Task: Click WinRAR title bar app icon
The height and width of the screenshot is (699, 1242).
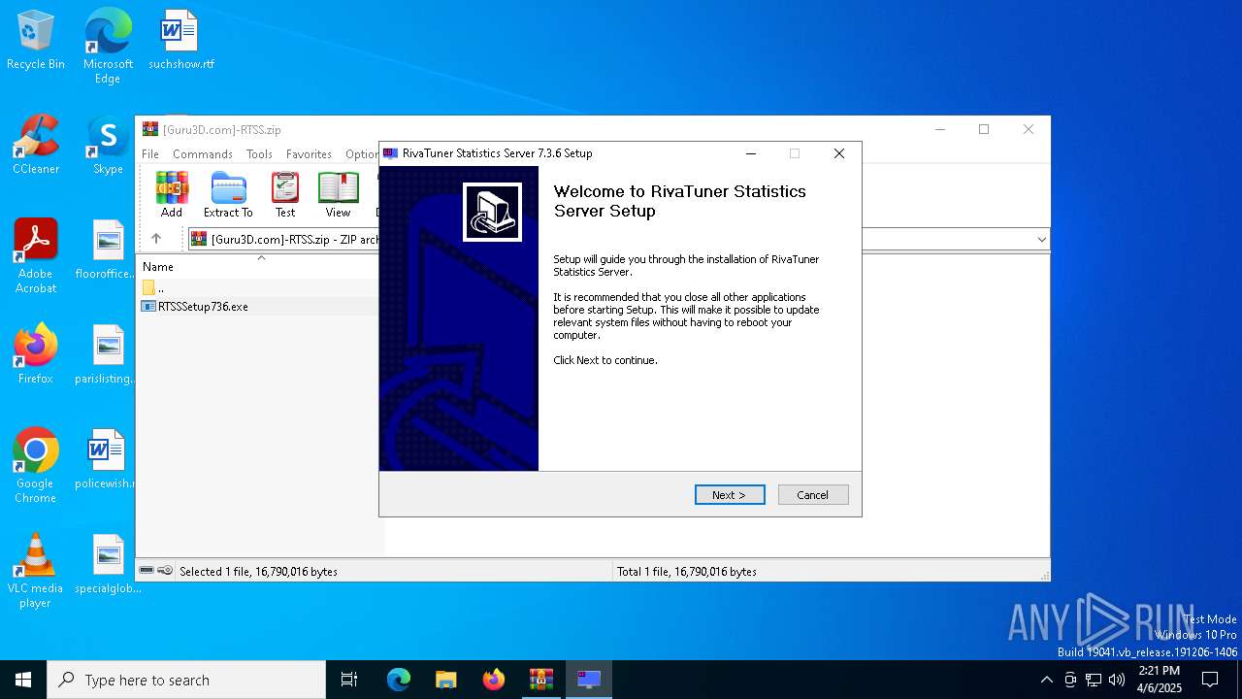Action: (150, 129)
